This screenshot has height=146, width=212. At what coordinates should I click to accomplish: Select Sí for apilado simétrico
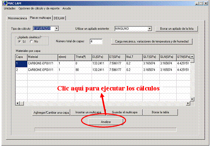coord(20,42)
